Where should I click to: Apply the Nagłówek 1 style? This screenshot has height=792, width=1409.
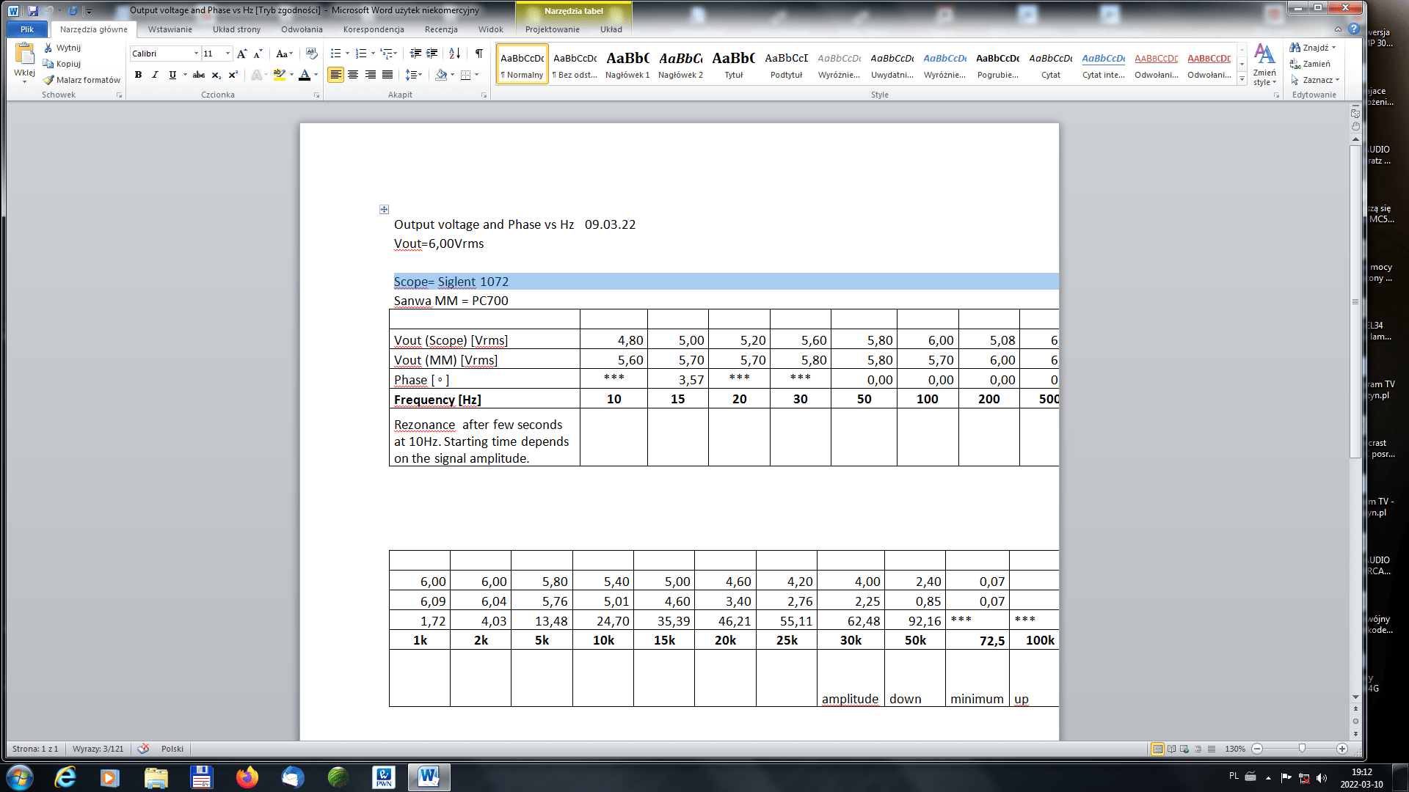click(x=627, y=65)
